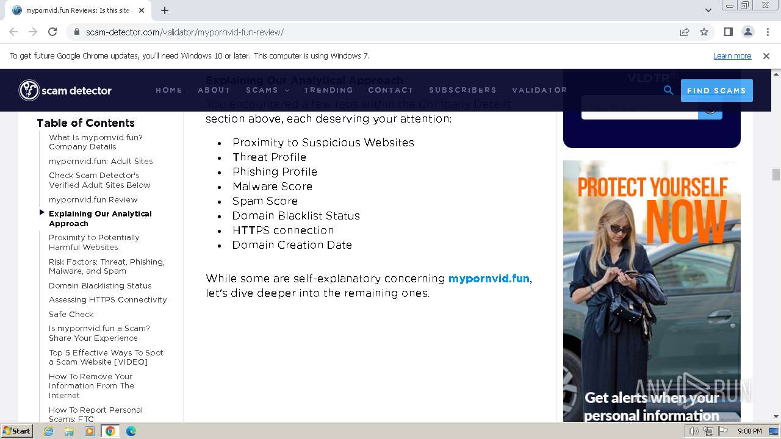The image size is (781, 439).
Task: Jump to What Is mypornvid.fun? Company Details
Action: [96, 142]
